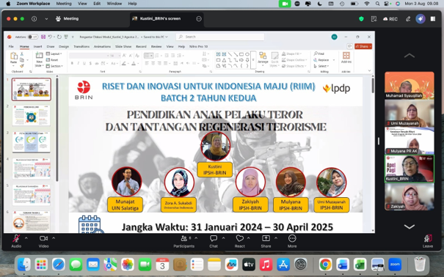Screen dimensions: 444x277
Task: Click the Leave meeting icon
Action: coord(428,239)
